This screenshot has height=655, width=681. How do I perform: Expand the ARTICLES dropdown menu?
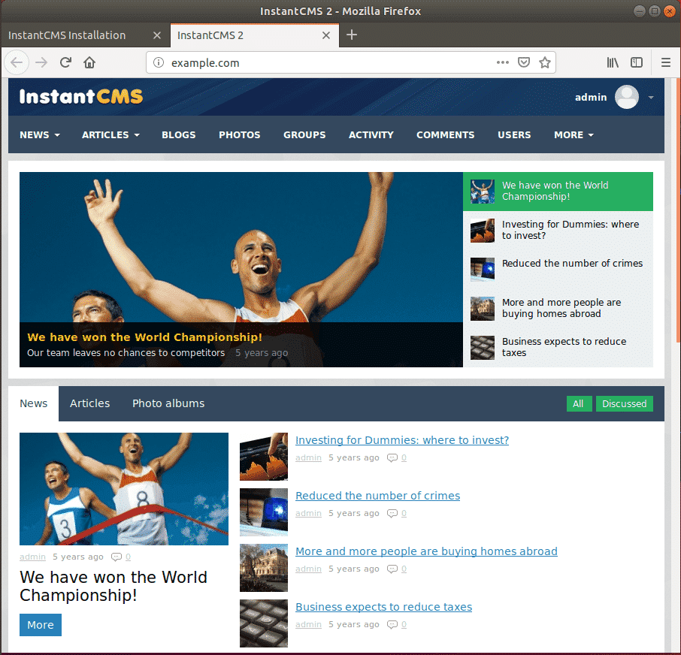pos(110,135)
